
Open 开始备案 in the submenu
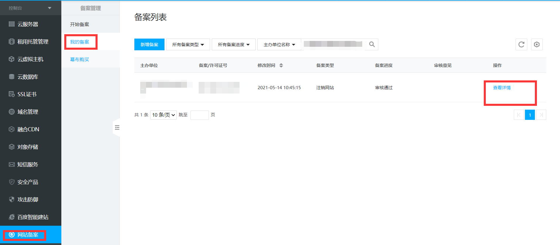(80, 24)
